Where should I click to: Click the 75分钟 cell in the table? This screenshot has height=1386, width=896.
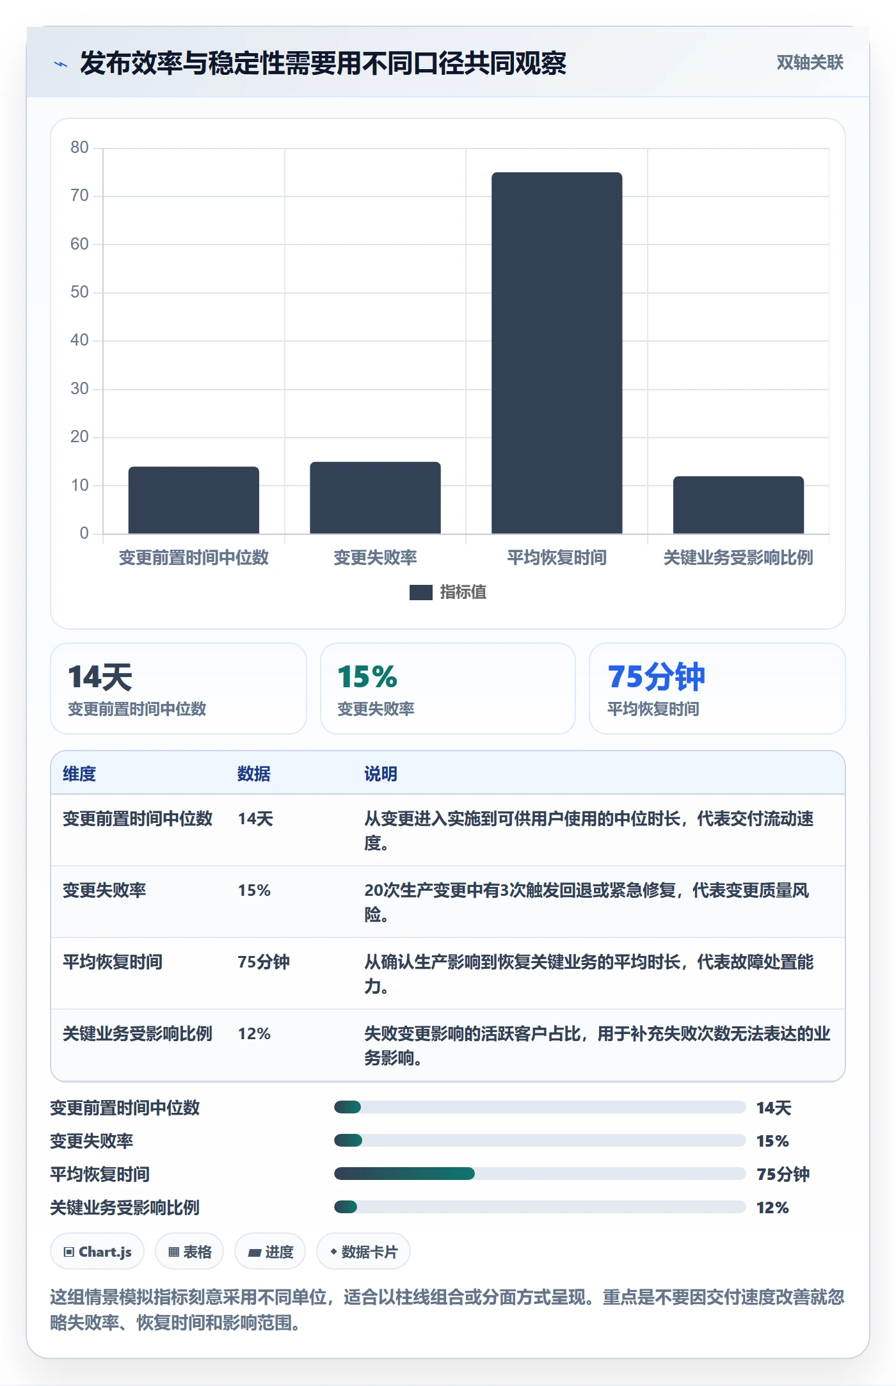point(264,962)
